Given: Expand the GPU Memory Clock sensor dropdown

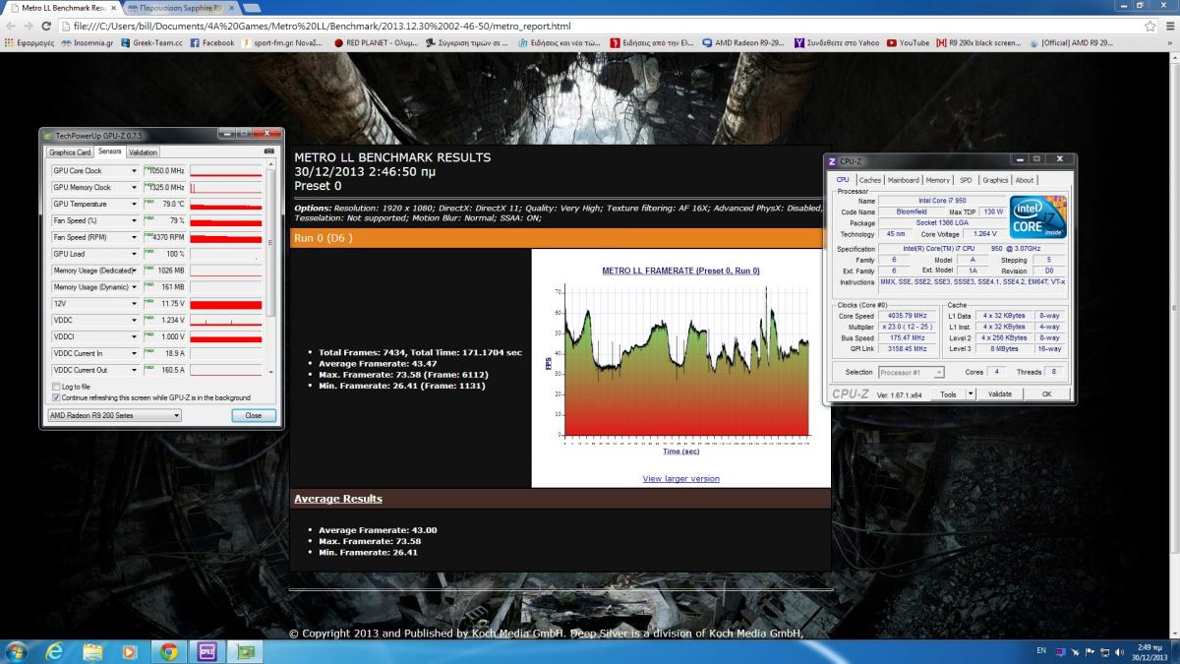Looking at the screenshot, I should (134, 188).
